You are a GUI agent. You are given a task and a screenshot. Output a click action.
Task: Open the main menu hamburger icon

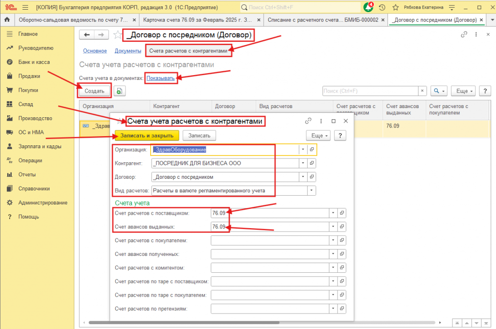tap(25, 7)
